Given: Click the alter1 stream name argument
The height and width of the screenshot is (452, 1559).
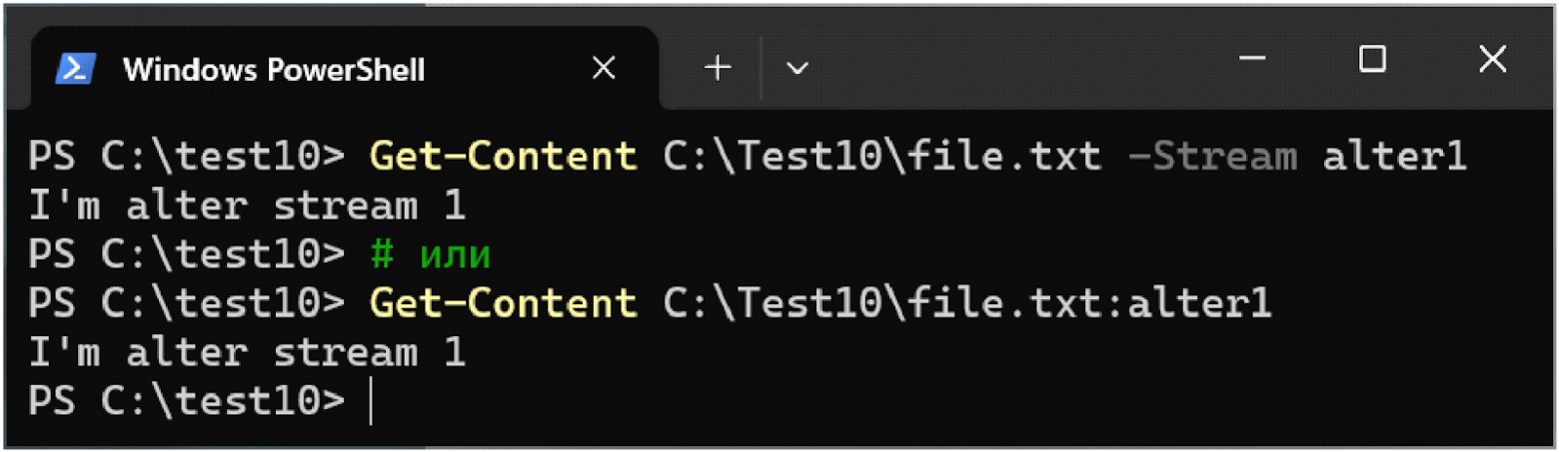Looking at the screenshot, I should (1394, 157).
